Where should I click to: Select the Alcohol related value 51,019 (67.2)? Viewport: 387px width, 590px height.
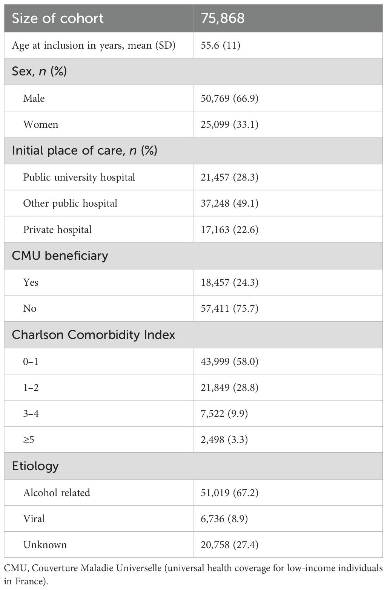229,493
